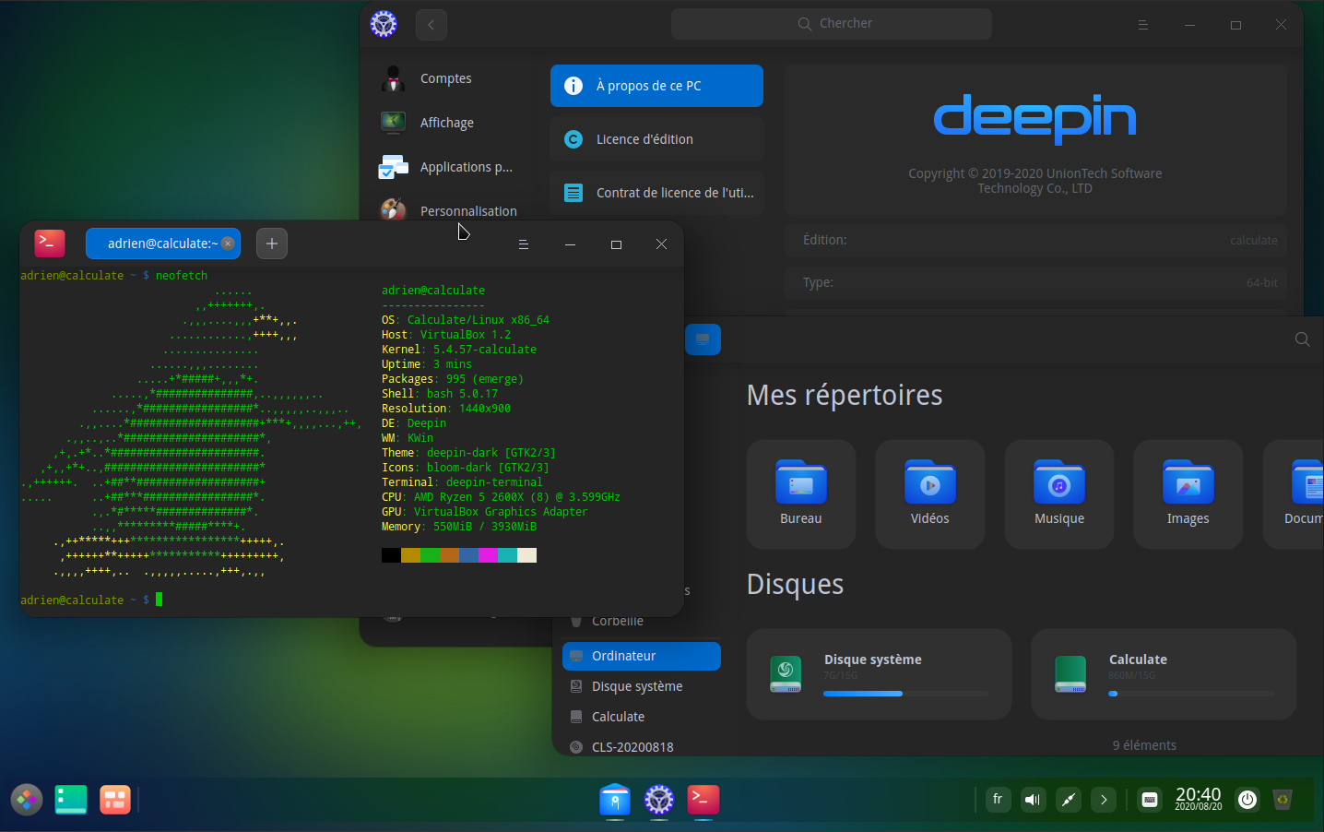
Task: Click the Chercher search field
Action: tap(832, 24)
